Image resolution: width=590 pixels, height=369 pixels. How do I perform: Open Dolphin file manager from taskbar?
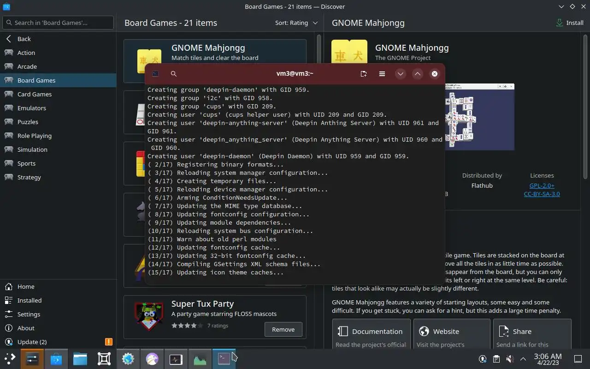point(80,358)
